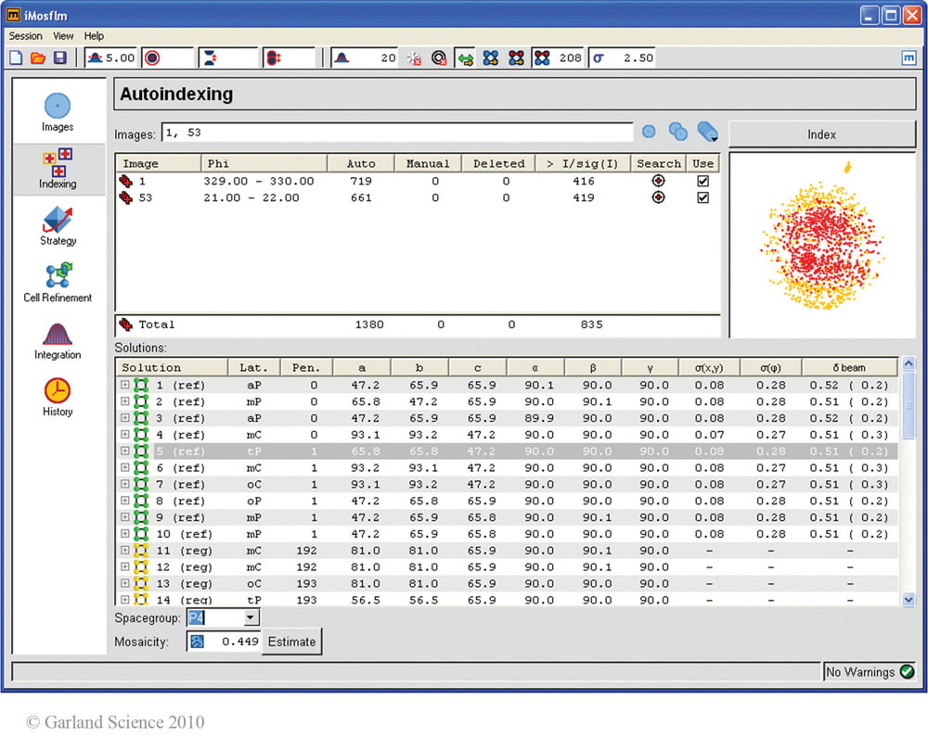Click the save session floppy disk icon

[x=60, y=58]
